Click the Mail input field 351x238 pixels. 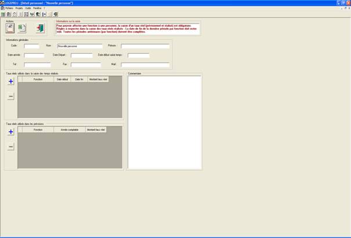click(x=145, y=65)
